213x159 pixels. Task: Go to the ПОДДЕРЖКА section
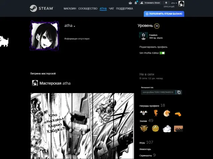click(x=124, y=9)
